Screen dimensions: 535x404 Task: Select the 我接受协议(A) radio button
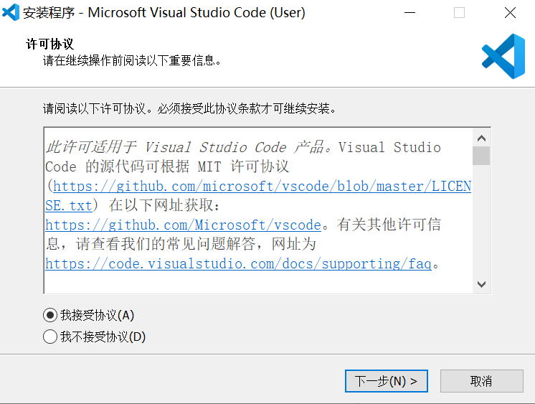click(x=50, y=315)
